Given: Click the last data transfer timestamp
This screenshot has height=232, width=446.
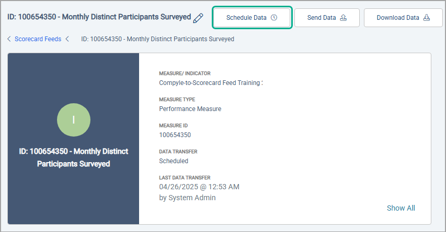Looking at the screenshot, I should click(x=199, y=187).
